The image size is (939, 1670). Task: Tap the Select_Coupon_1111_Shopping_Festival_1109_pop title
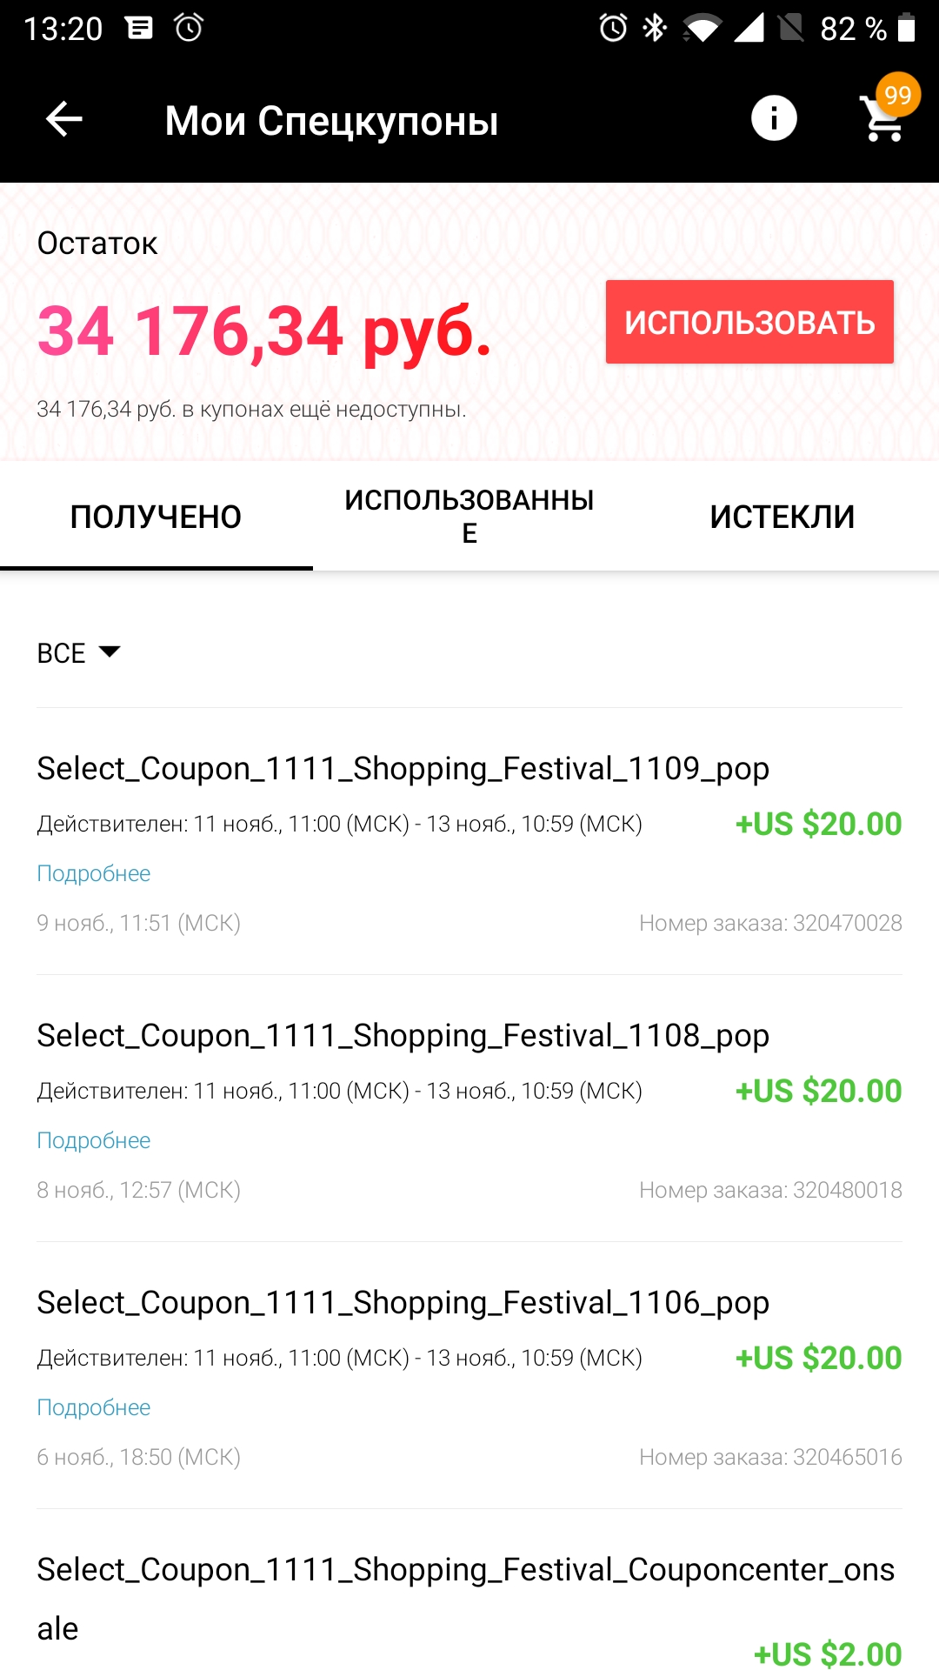click(x=403, y=769)
